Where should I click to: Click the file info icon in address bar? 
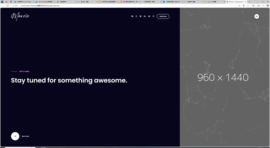click(x=13, y=6)
